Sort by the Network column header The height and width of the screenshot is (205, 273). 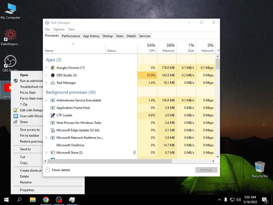click(x=206, y=48)
